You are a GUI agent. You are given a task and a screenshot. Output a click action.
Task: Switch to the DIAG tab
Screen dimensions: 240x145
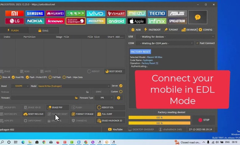tap(43, 31)
